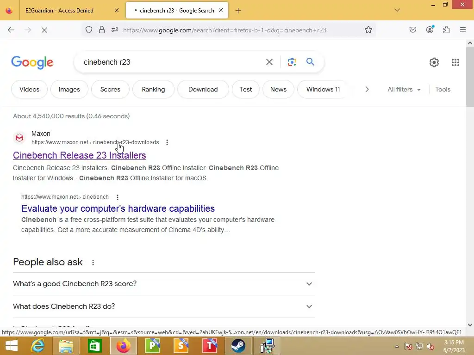
Task: Stop loading the page with the X button
Action: [x=44, y=30]
